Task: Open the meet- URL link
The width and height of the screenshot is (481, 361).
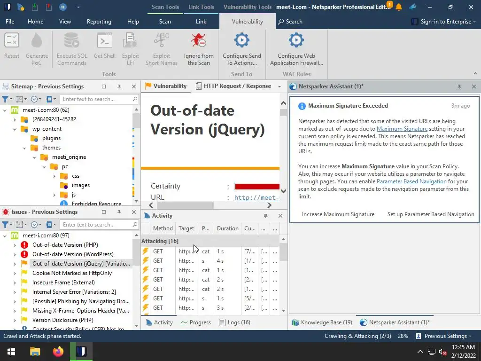Action: coord(257,197)
